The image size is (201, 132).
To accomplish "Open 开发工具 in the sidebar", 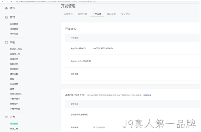I will pyautogui.click(x=14, y=129).
